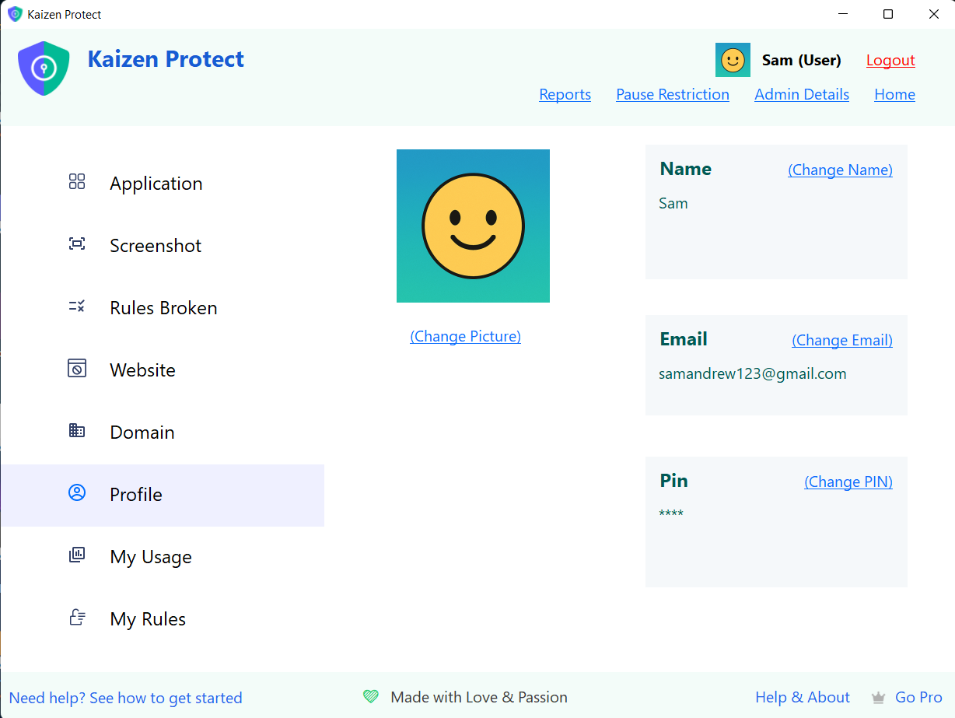Click Change Email link

(x=841, y=341)
